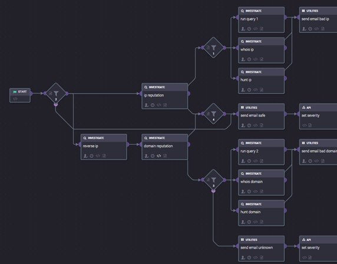Open code icon on set severity after send email safe

305,126
